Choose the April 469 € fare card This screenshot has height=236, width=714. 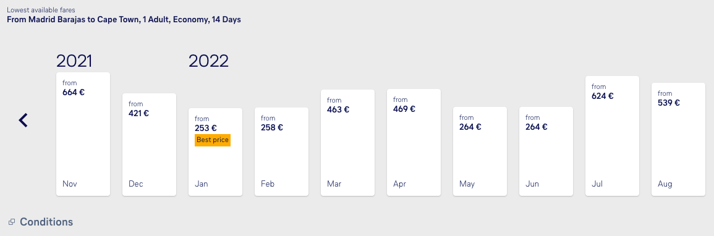click(414, 142)
